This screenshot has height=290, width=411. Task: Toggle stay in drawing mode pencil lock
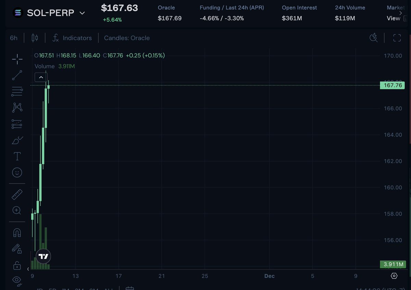click(17, 249)
